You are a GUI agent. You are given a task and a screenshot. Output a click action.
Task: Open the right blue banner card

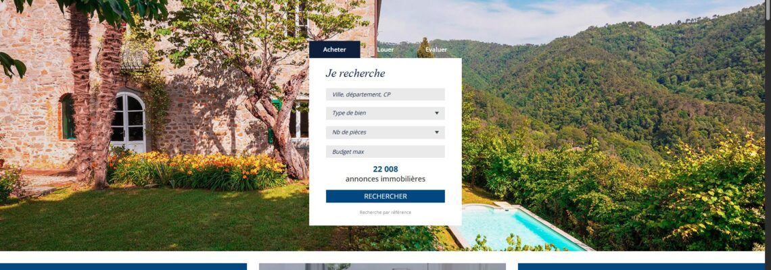click(x=641, y=267)
